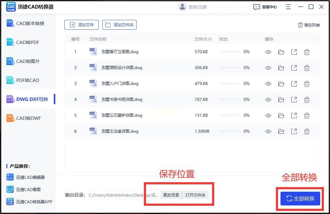Preview 别墅云石壁炉详图.dwg with its eye icon
The height and width of the screenshot is (214, 330).
coord(268,116)
